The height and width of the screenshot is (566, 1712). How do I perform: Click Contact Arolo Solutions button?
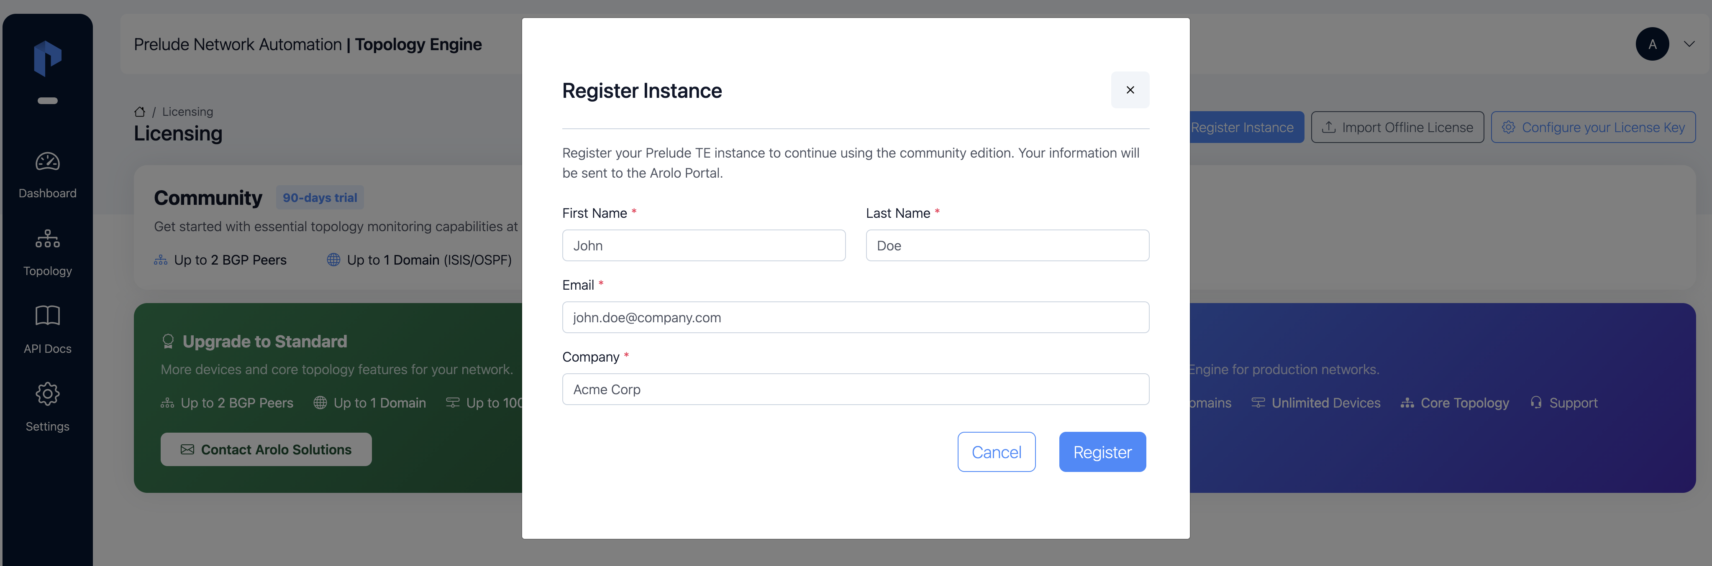[266, 450]
